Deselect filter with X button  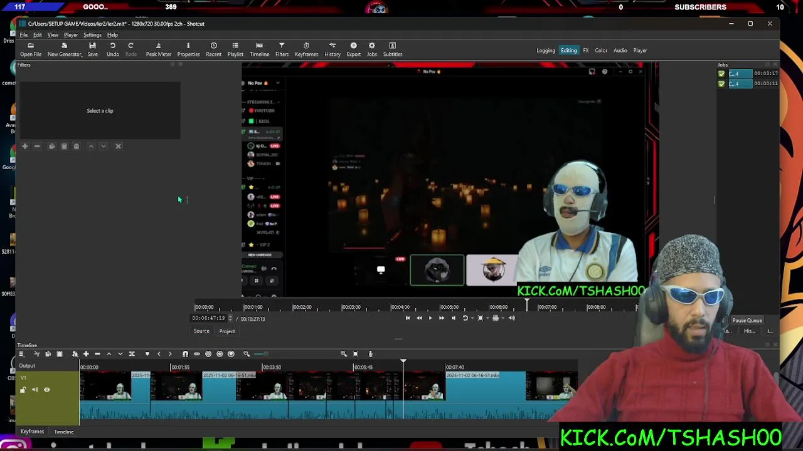pos(118,147)
